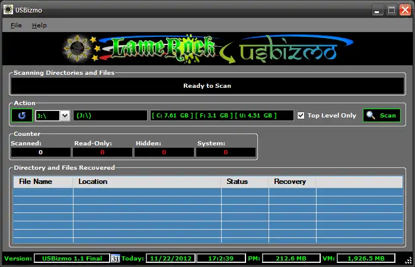Image resolution: width=415 pixels, height=267 pixels.
Task: Click the VM value 1,926.5 MB
Action: (x=366, y=258)
